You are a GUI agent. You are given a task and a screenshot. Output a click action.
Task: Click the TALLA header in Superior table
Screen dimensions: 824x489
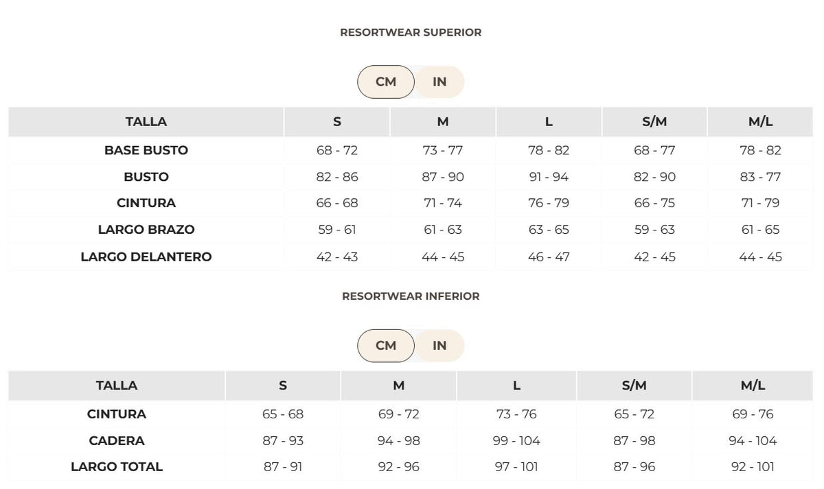point(146,122)
